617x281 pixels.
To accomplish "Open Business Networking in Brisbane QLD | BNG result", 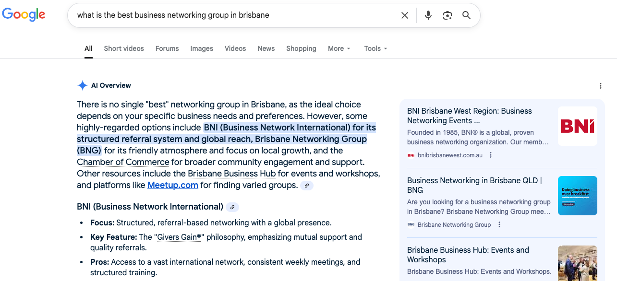I will [x=474, y=185].
